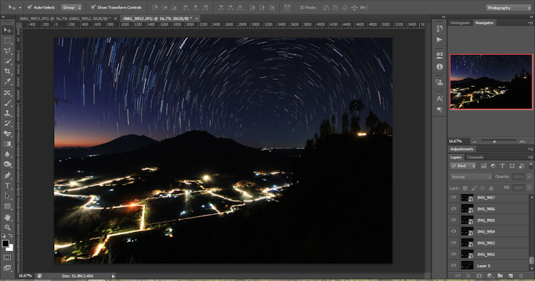Select the Rectangular Marquee tool
The width and height of the screenshot is (535, 281).
tap(7, 41)
